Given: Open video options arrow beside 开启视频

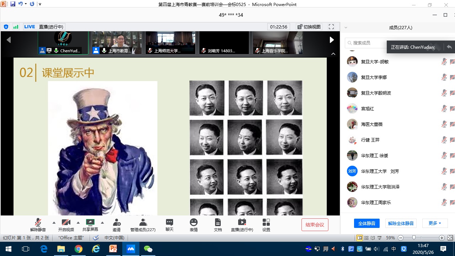Looking at the screenshot, I should [x=78, y=223].
